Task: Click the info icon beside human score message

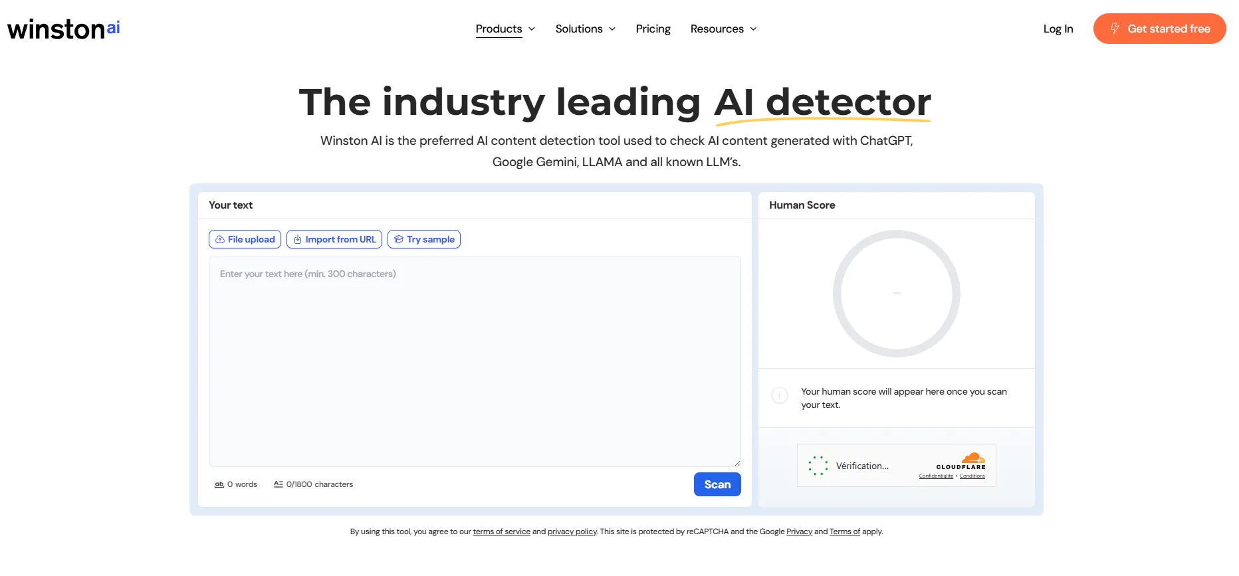Action: [780, 395]
